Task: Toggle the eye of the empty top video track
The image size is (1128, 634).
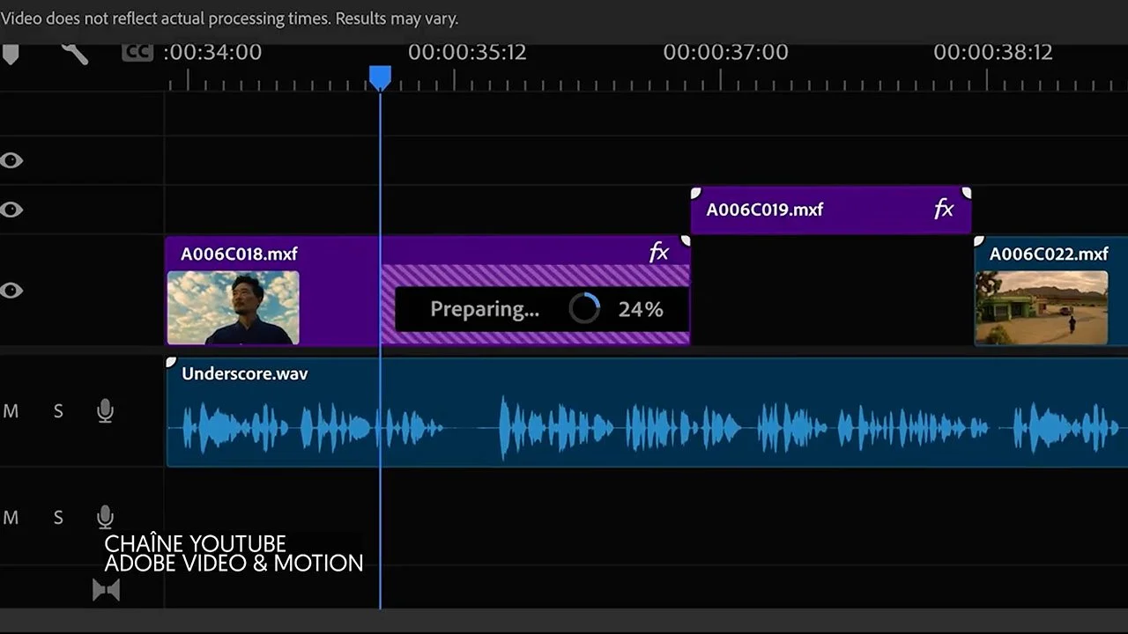Action: coord(11,160)
